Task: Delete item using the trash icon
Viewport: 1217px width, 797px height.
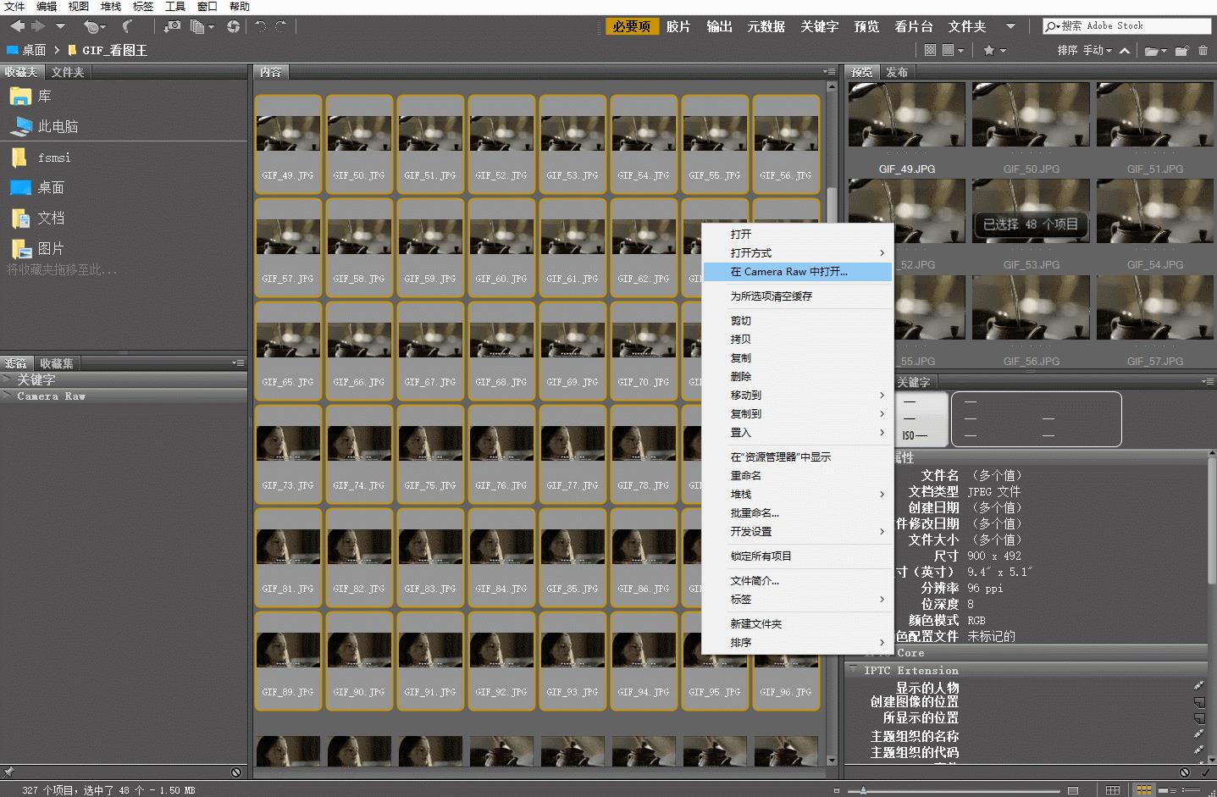Action: (x=1203, y=51)
